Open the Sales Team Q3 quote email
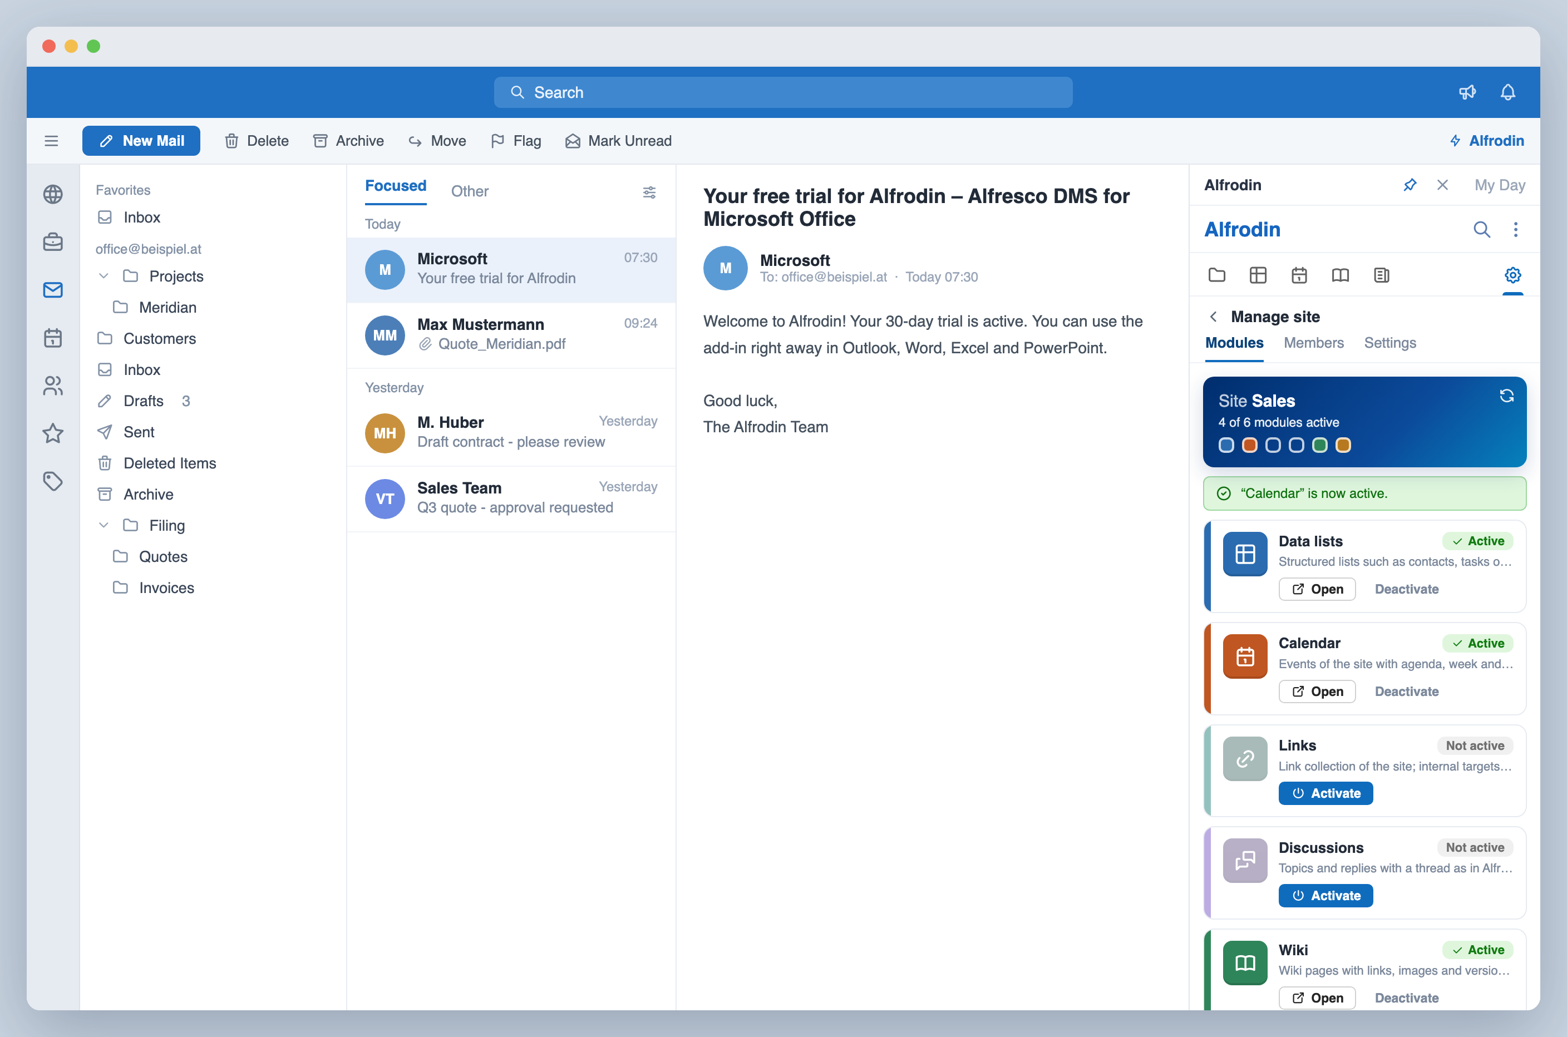Image resolution: width=1567 pixels, height=1037 pixels. click(x=511, y=498)
